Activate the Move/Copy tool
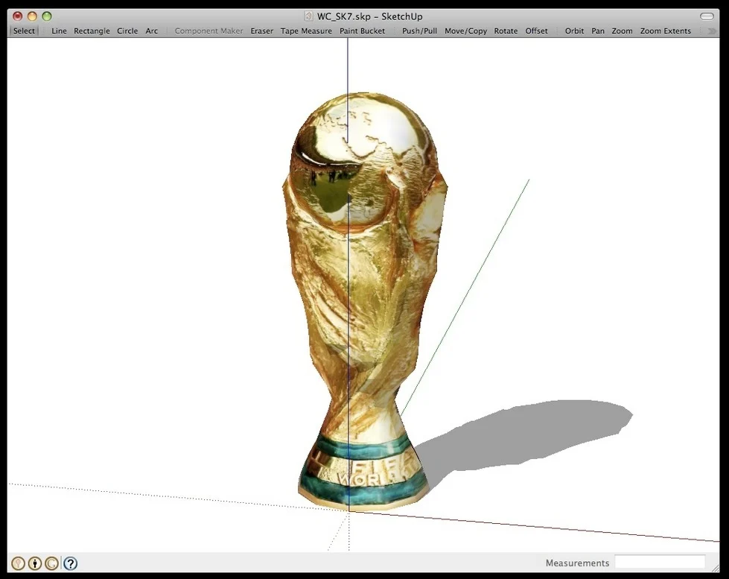The height and width of the screenshot is (579, 729). coord(465,31)
